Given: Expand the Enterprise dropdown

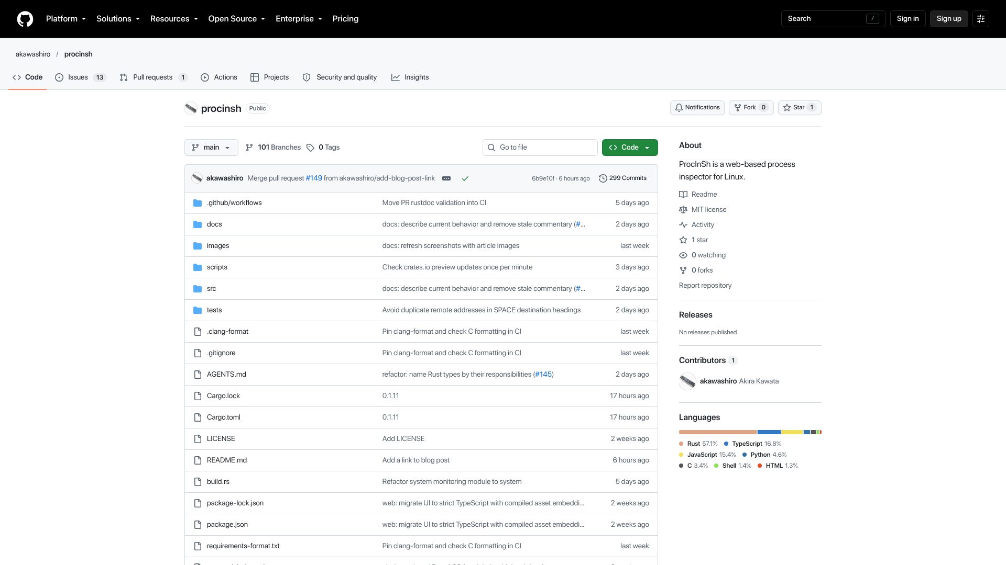Looking at the screenshot, I should pos(299,19).
